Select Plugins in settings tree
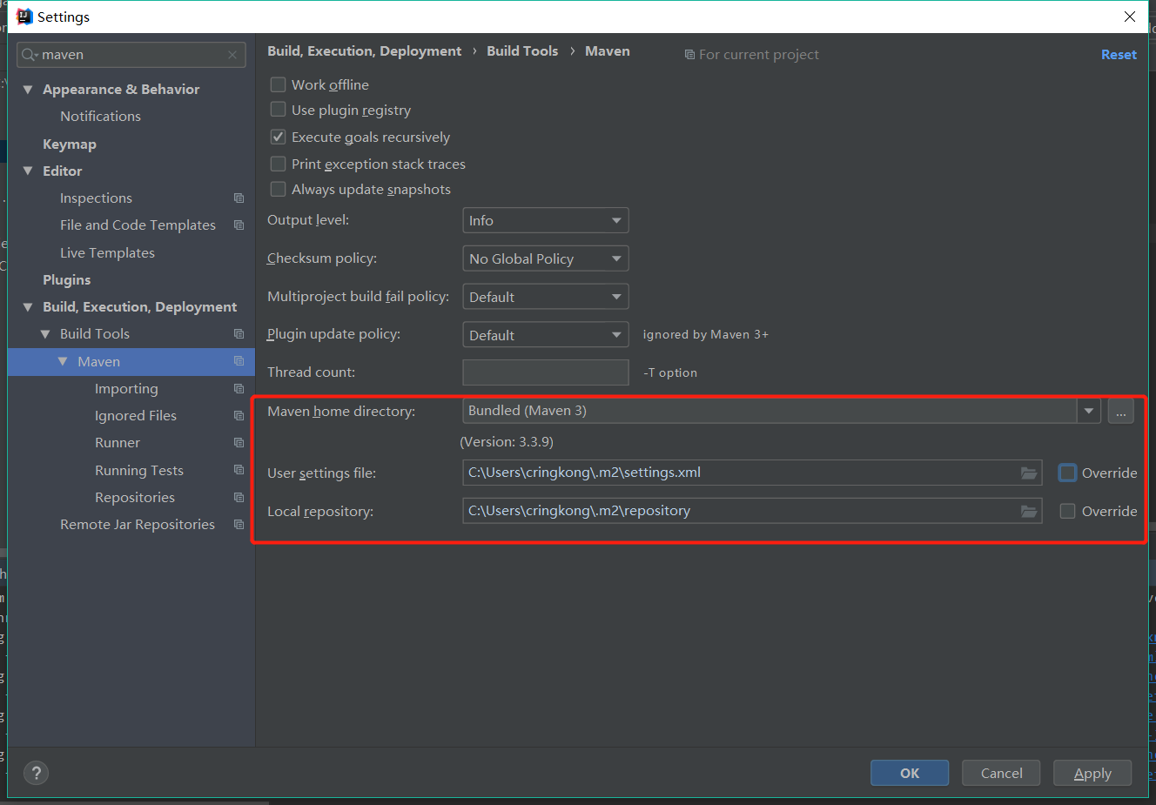Image resolution: width=1156 pixels, height=805 pixels. 67,280
